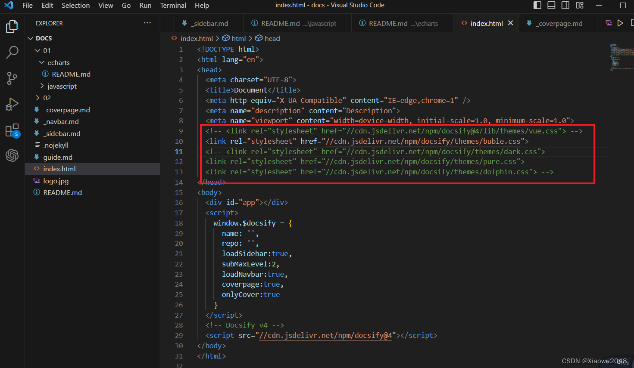
Task: Open the Explorer view in activity bar
Action: (12, 27)
